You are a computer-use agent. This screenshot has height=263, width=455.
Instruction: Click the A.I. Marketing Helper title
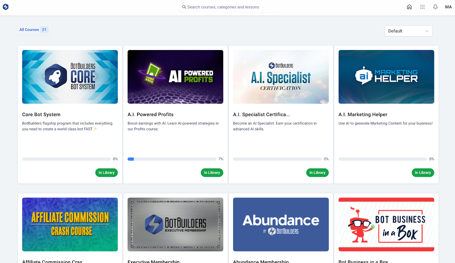coord(363,114)
